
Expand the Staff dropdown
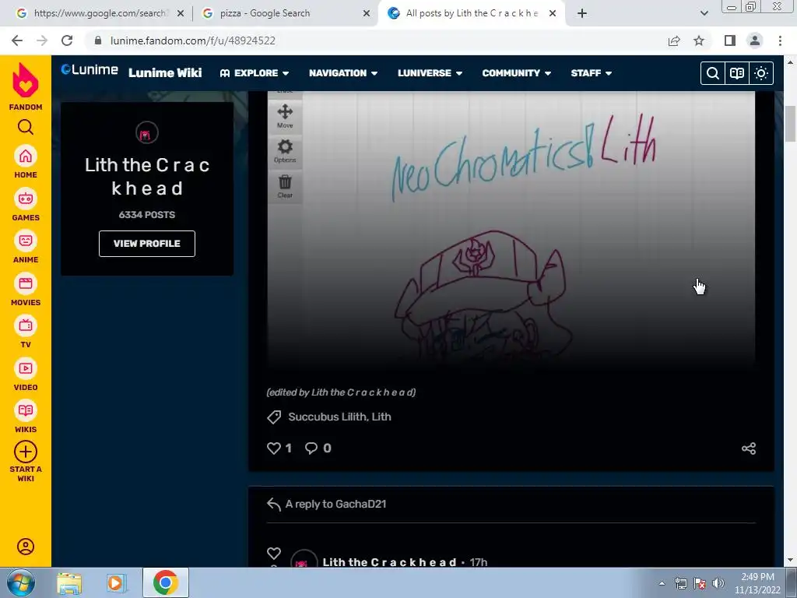(x=592, y=73)
